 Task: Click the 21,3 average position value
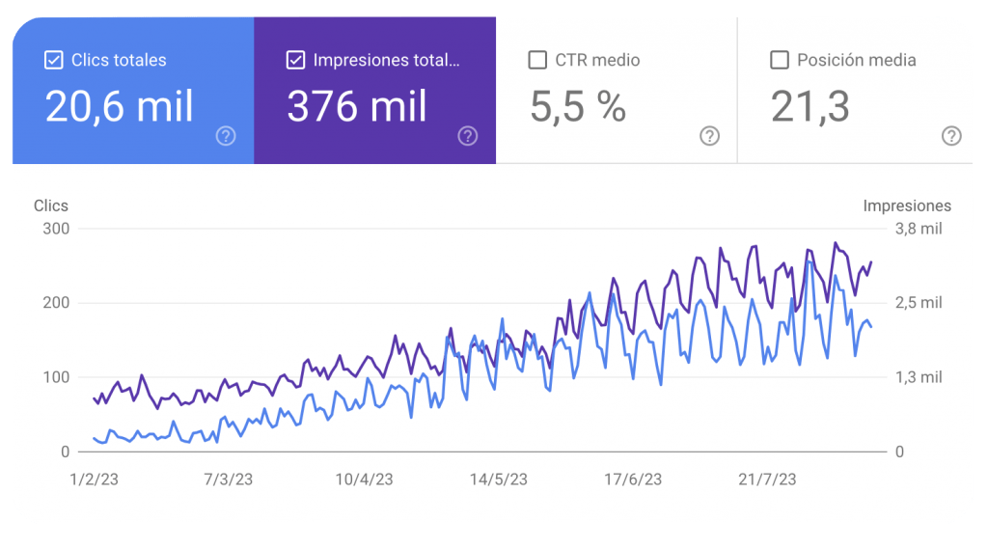[x=810, y=106]
